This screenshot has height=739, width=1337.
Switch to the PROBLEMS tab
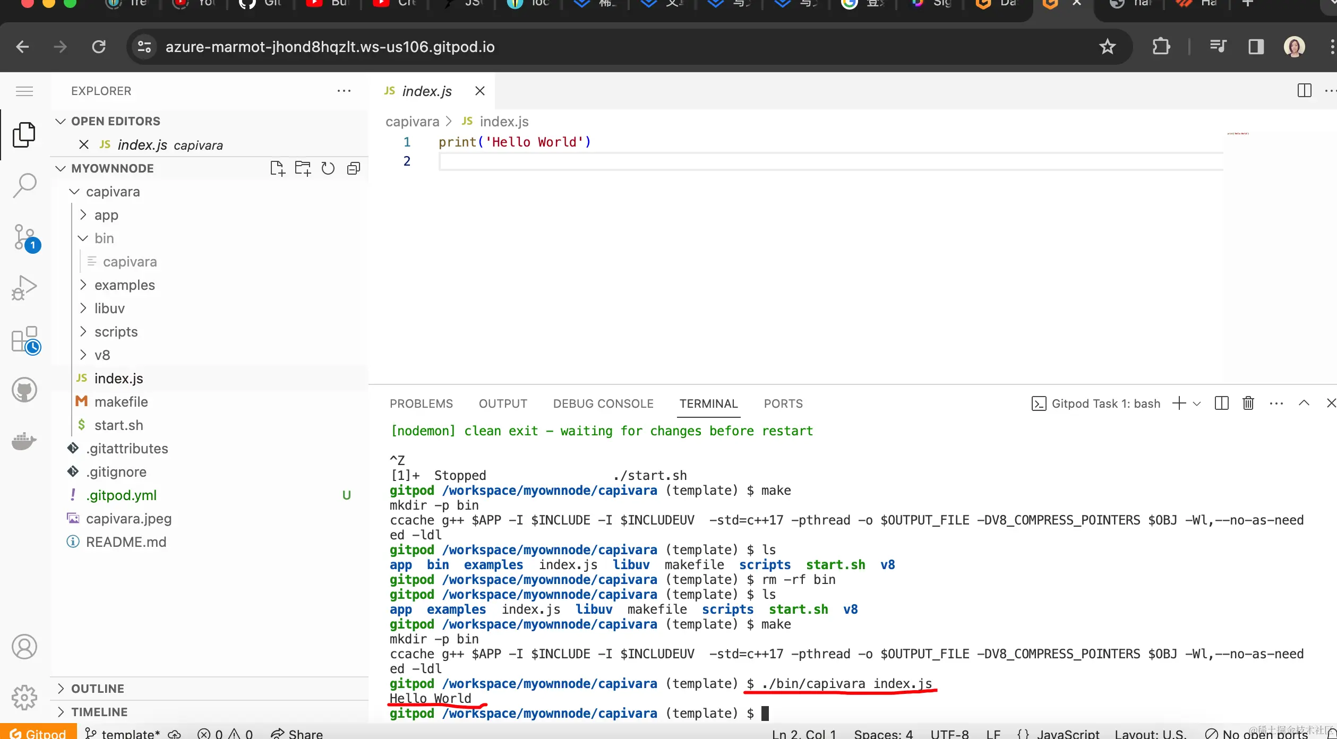tap(421, 403)
